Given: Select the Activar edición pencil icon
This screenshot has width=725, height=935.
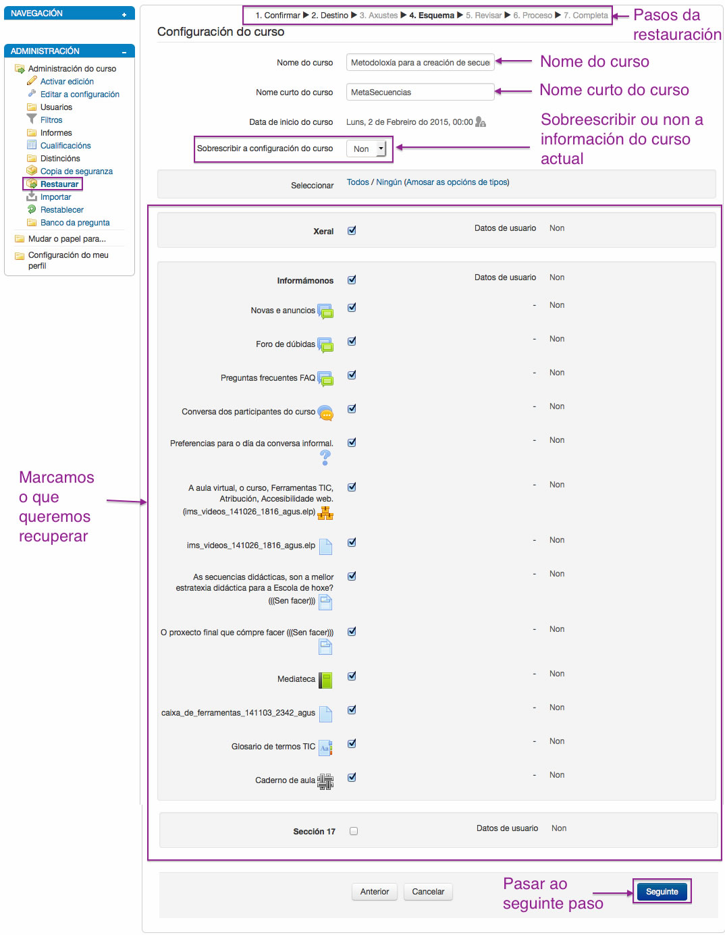Looking at the screenshot, I should (32, 81).
